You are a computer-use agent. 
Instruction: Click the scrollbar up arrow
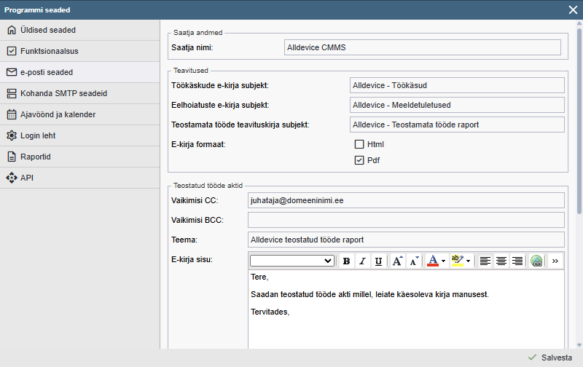tap(579, 23)
